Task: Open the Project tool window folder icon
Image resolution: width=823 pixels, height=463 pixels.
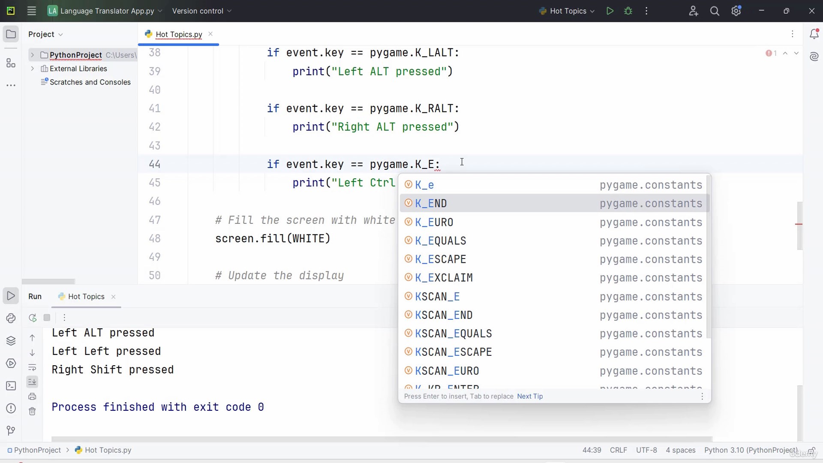Action: point(11,34)
